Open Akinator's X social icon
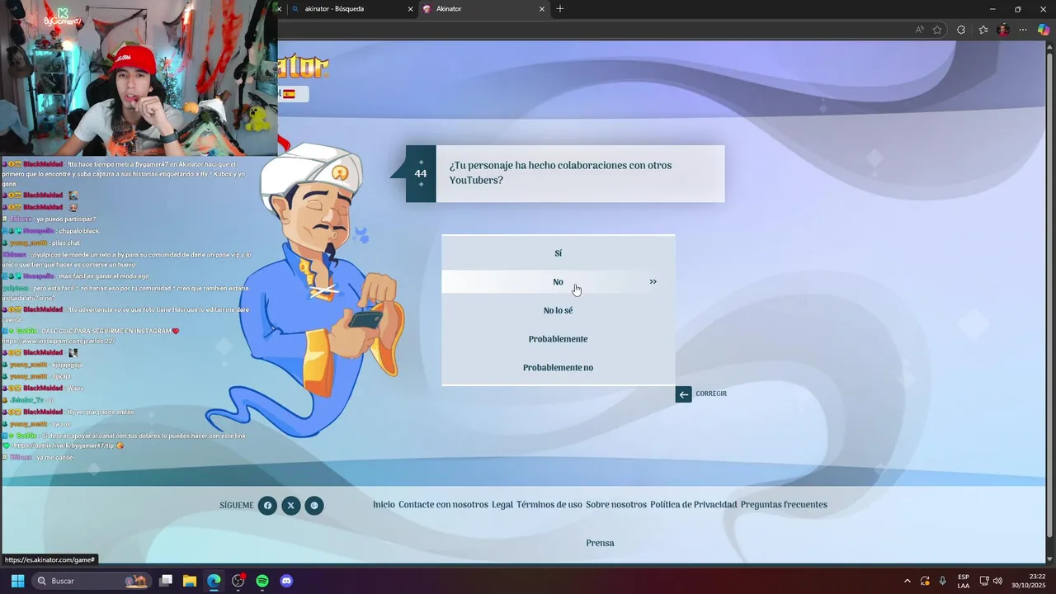 (290, 506)
